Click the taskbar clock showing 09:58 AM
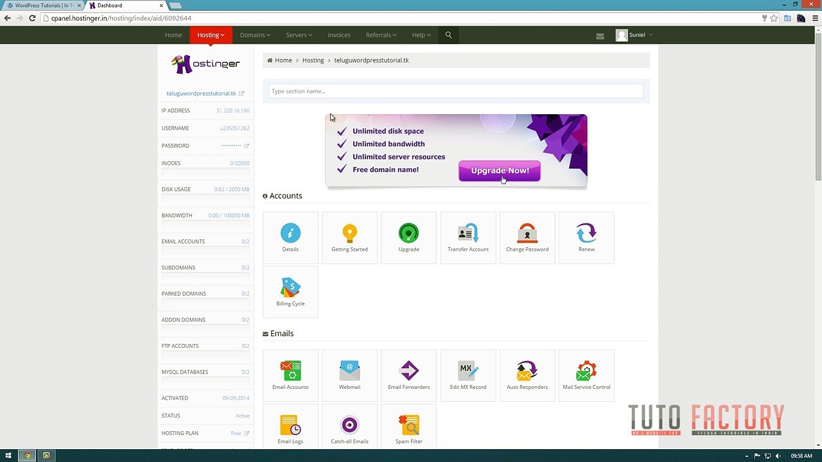822x462 pixels. tap(801, 456)
